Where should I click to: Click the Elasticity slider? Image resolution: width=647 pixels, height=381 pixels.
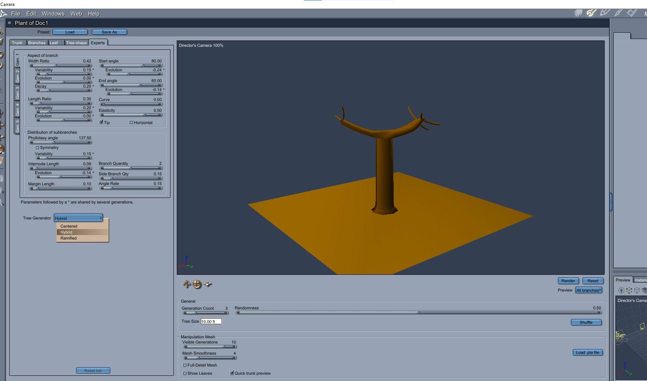pyautogui.click(x=131, y=115)
